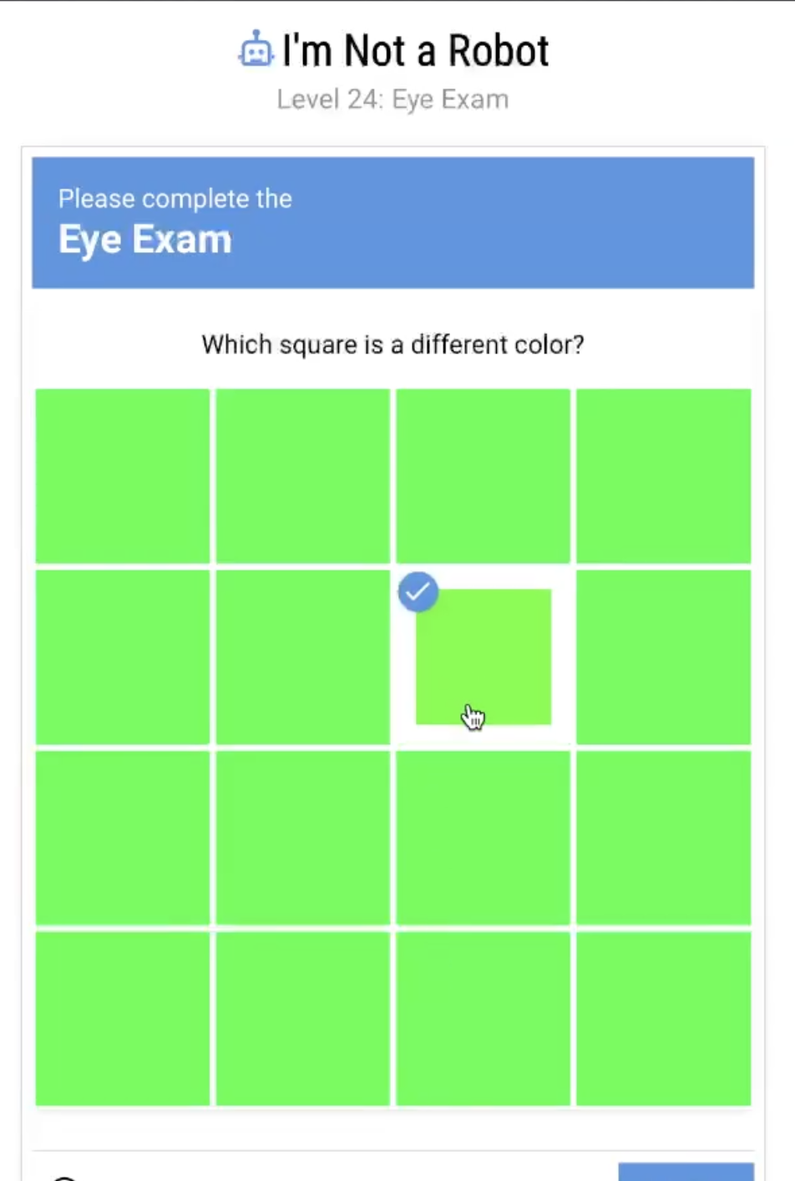
Task: Click the robot logo icon in the title
Action: click(x=256, y=49)
